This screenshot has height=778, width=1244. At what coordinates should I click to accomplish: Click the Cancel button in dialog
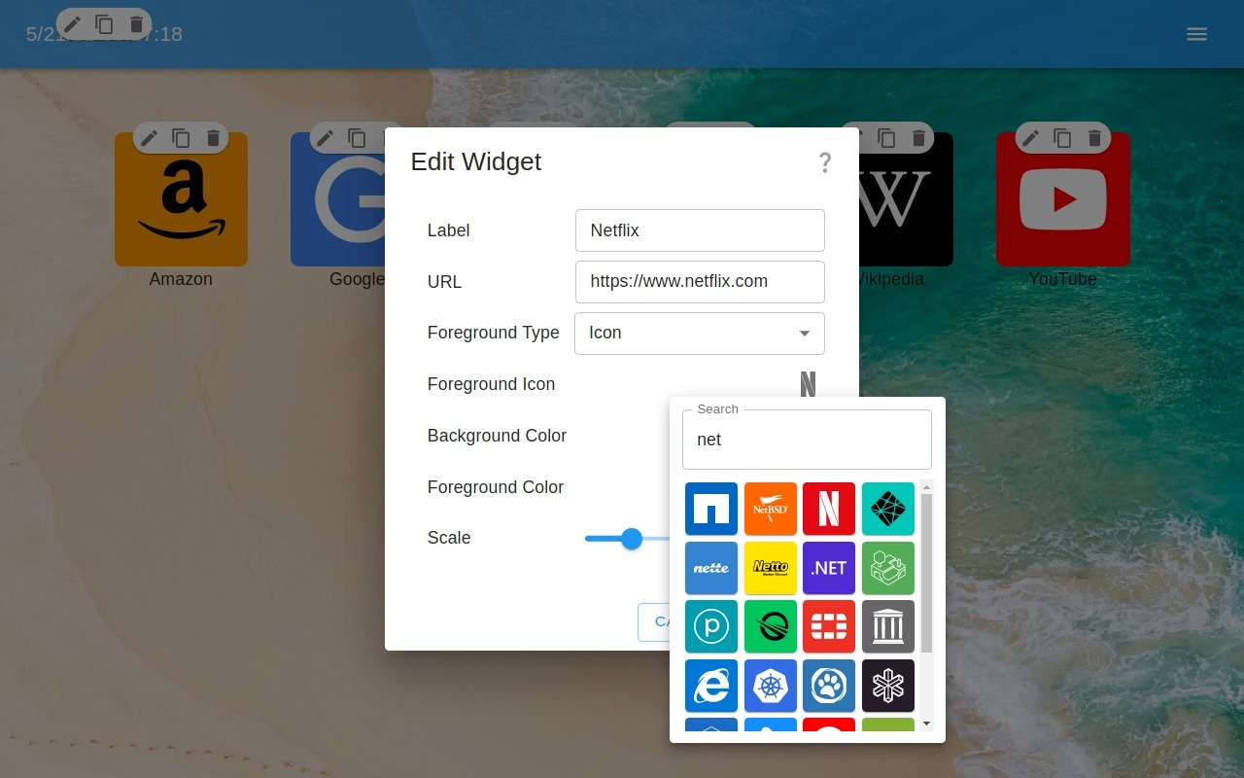[654, 622]
